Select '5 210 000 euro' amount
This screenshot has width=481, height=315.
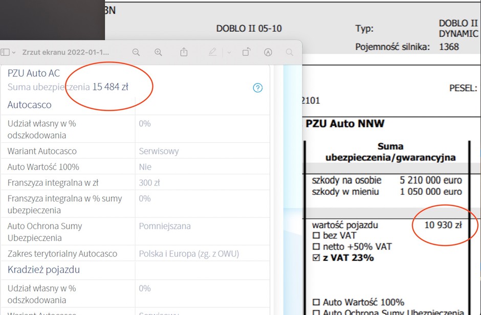tap(431, 180)
